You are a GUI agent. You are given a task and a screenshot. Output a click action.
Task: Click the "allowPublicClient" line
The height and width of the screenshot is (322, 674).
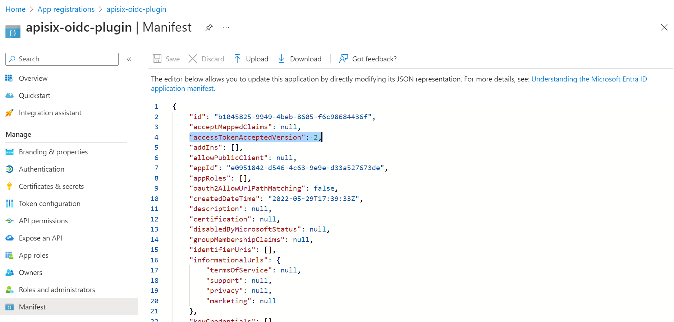pyautogui.click(x=243, y=158)
